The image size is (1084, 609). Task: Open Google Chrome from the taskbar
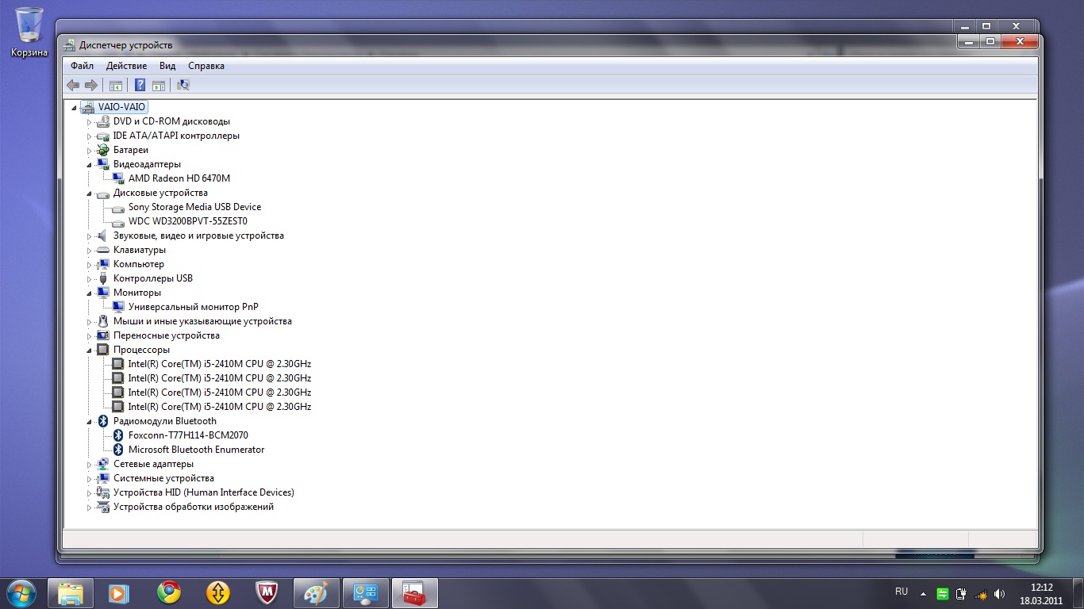(x=168, y=592)
